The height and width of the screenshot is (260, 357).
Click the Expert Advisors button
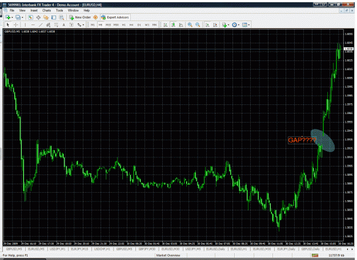click(x=115, y=17)
